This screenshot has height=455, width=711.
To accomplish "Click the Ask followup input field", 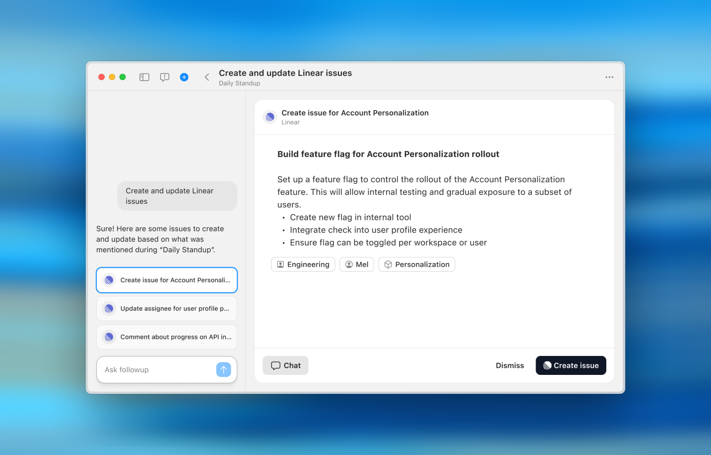I will coord(152,370).
